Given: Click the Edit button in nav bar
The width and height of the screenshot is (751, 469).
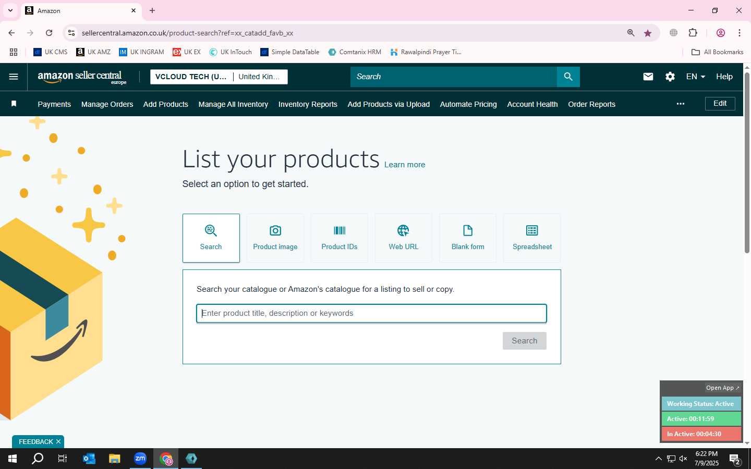Looking at the screenshot, I should point(720,104).
